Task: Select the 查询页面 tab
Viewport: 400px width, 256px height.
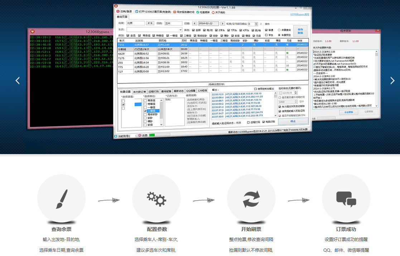Action: pyautogui.click(x=122, y=17)
